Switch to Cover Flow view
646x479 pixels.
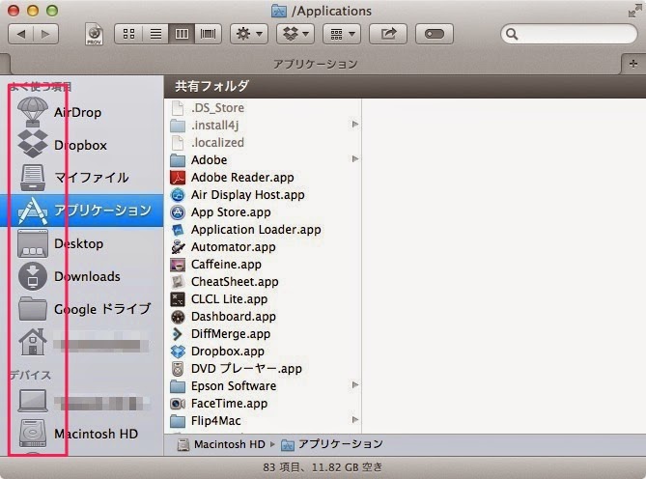point(208,34)
